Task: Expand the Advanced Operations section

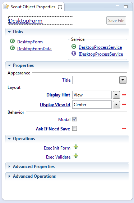Action: (9, 176)
